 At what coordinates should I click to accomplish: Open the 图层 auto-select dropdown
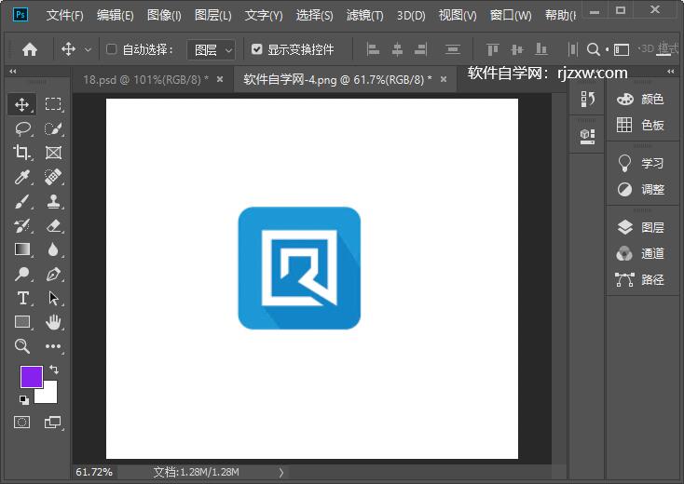pyautogui.click(x=212, y=49)
